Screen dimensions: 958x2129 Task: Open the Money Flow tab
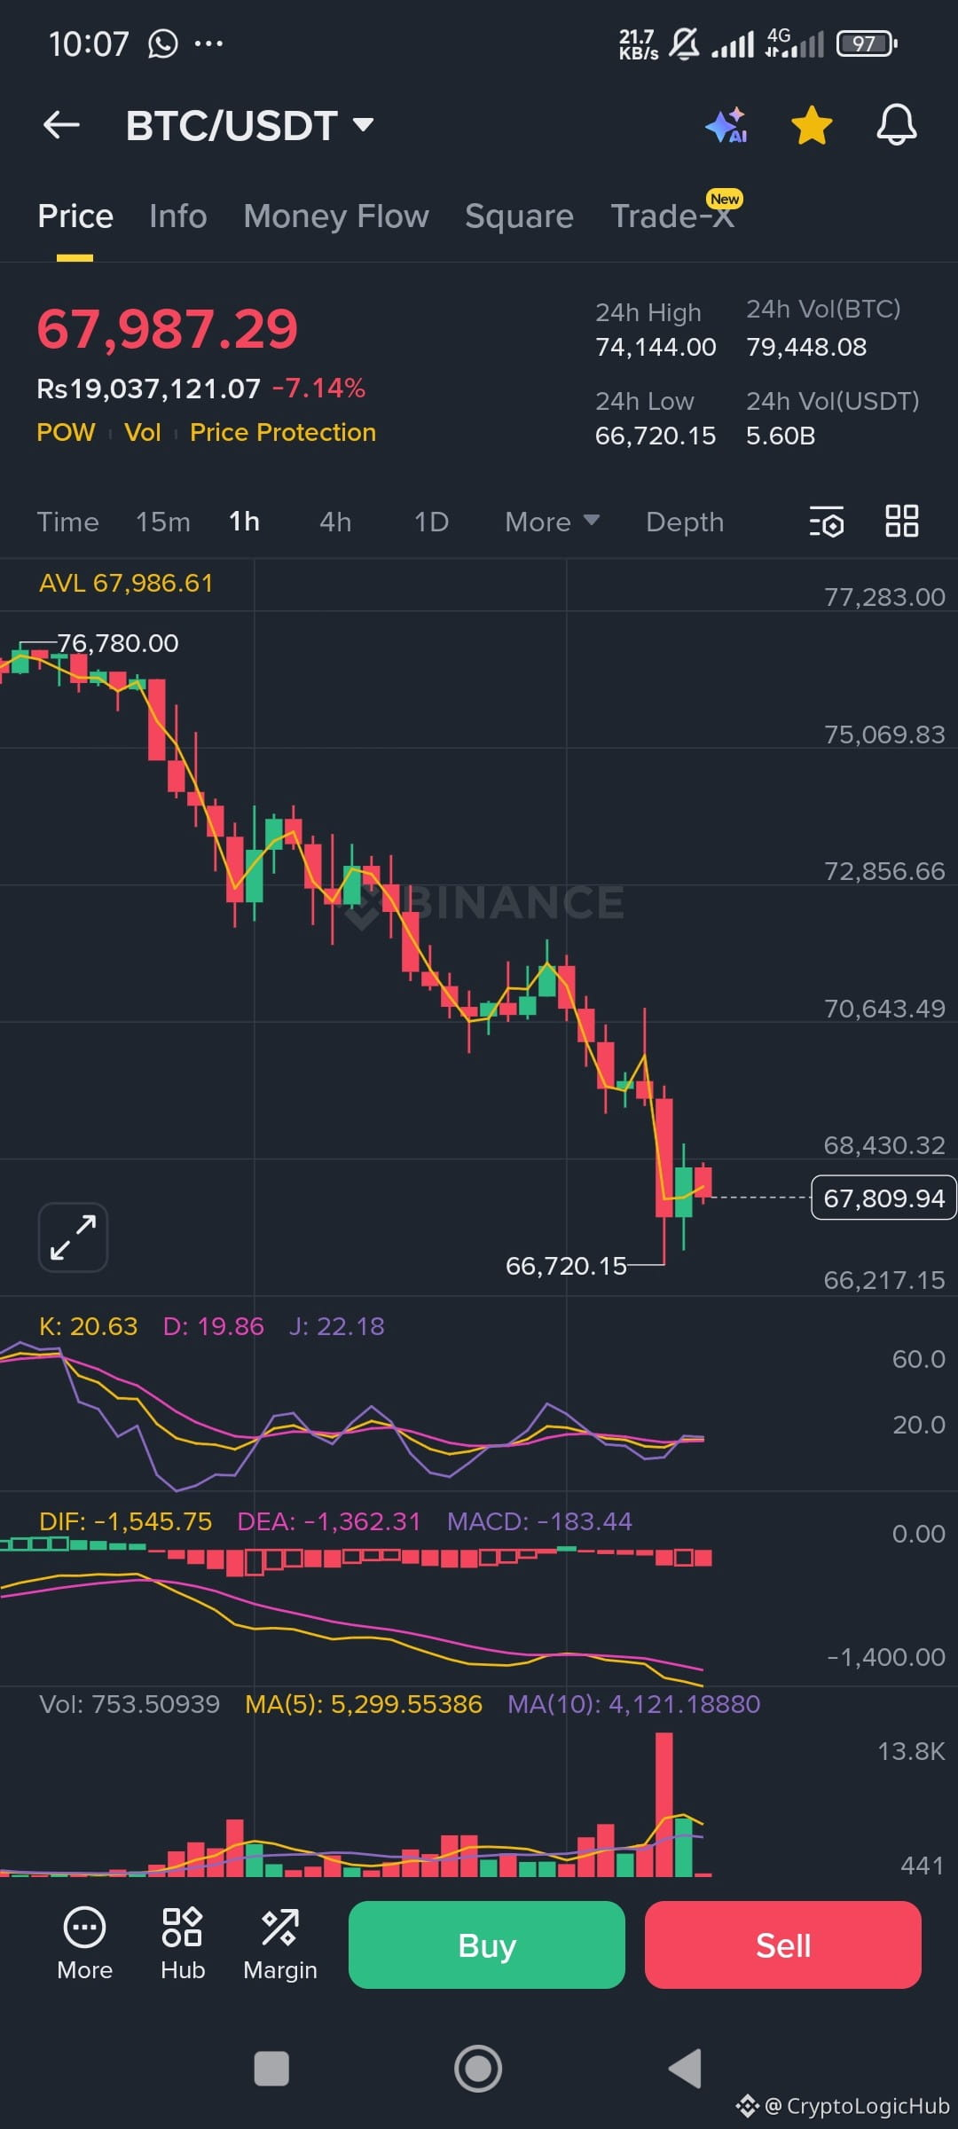click(336, 216)
